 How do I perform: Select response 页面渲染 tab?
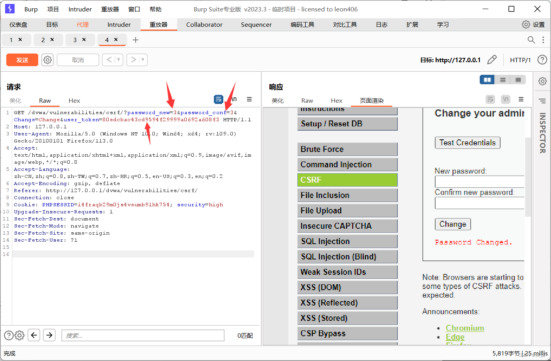372,100
